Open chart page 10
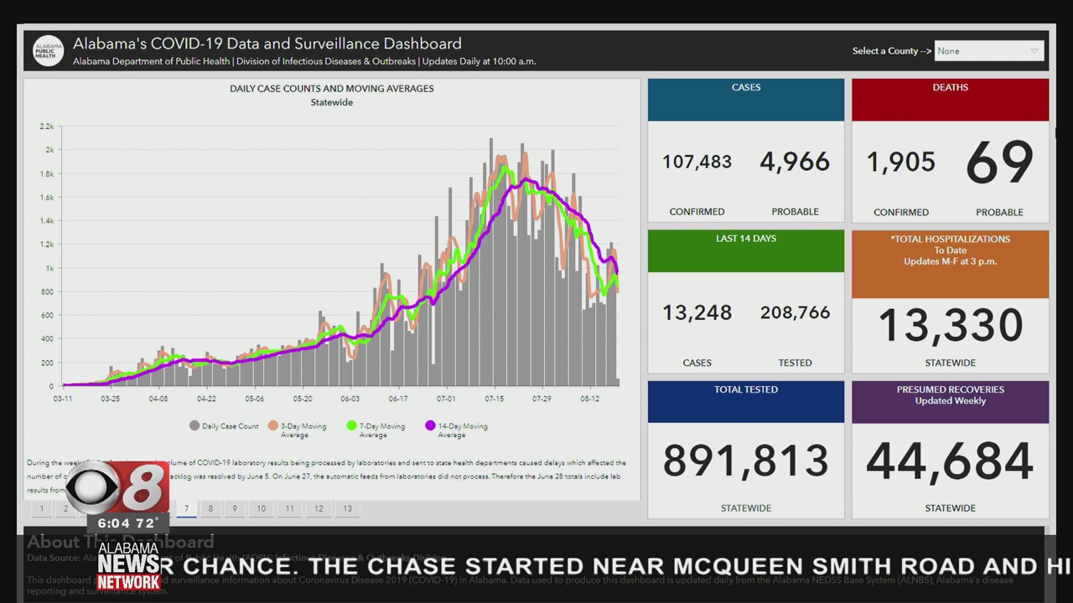Screen dimensions: 1073x603 click(262, 508)
